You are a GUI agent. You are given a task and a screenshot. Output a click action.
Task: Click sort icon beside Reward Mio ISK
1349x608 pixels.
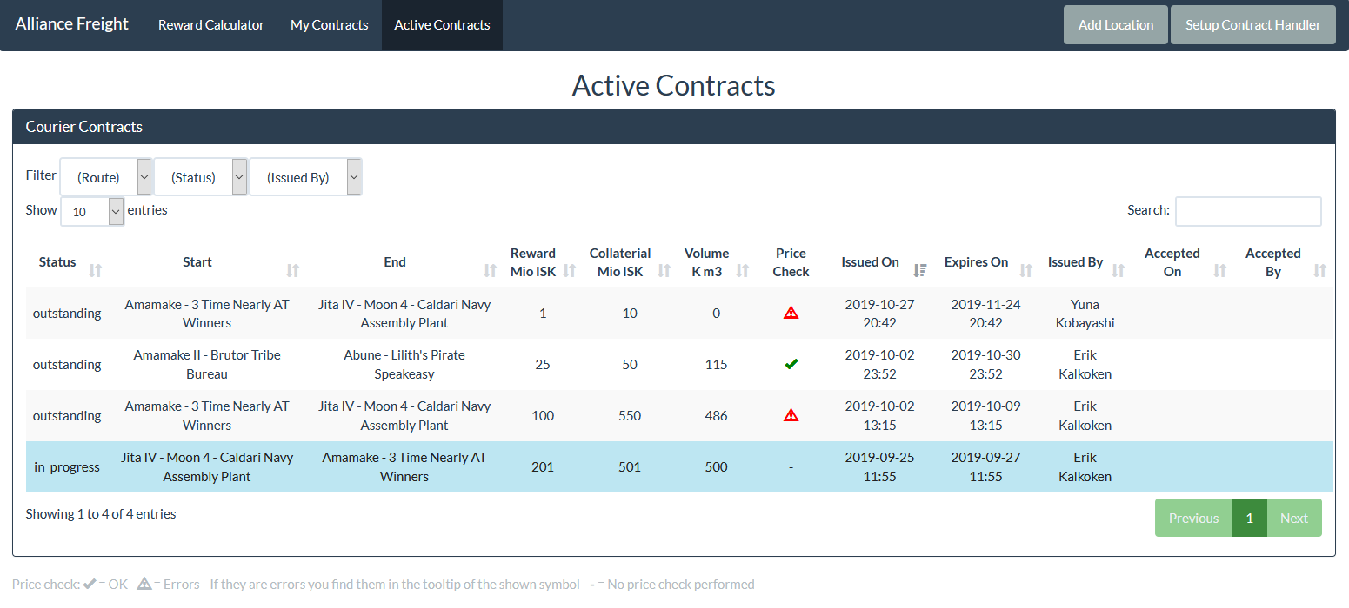click(x=570, y=271)
